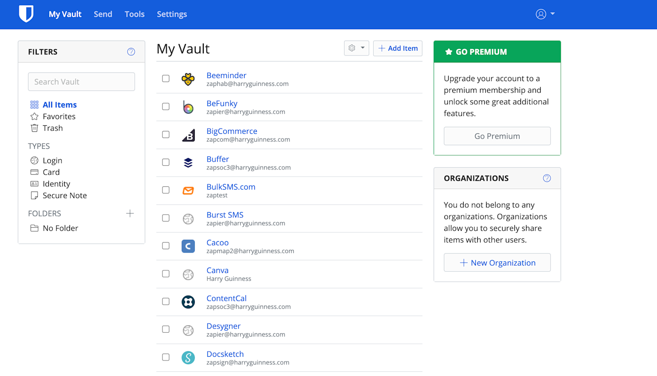
Task: Check the Beeminder item checkbox
Action: click(x=166, y=78)
